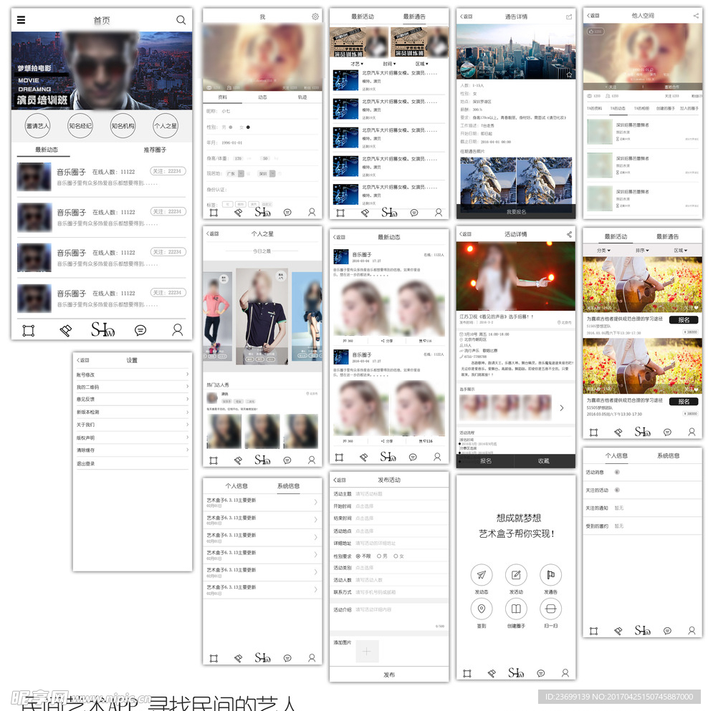The height and width of the screenshot is (711, 708).
Task: Tap the 扫一扫 scan icon
Action: [x=550, y=609]
